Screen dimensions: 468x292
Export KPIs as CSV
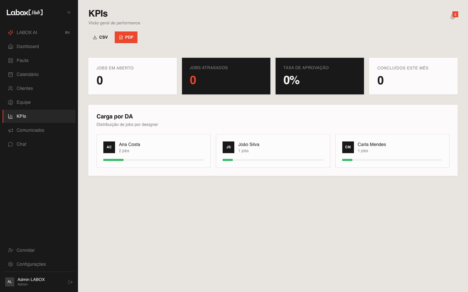[100, 37]
